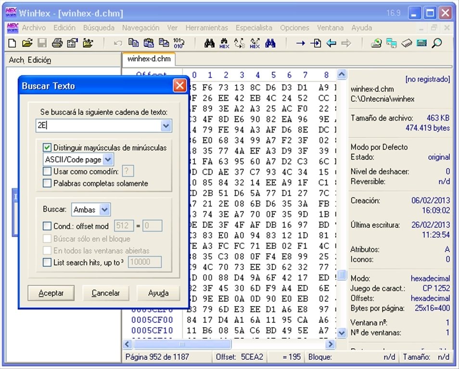Enable Usar como comodín checkbox
Image resolution: width=459 pixels, height=369 pixels.
tap(47, 171)
